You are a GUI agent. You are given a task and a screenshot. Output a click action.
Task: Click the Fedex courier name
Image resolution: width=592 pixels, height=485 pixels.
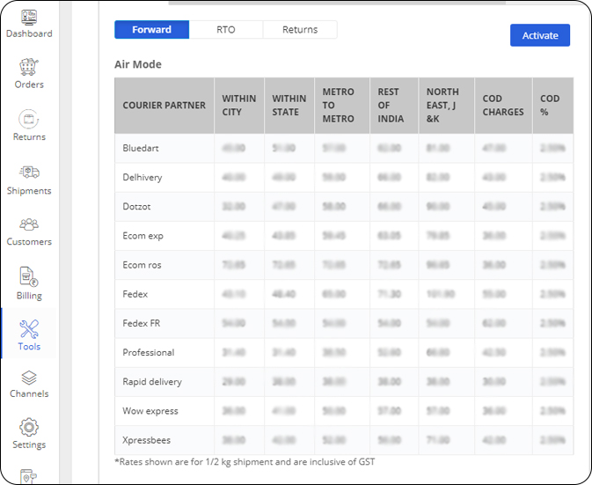click(135, 294)
